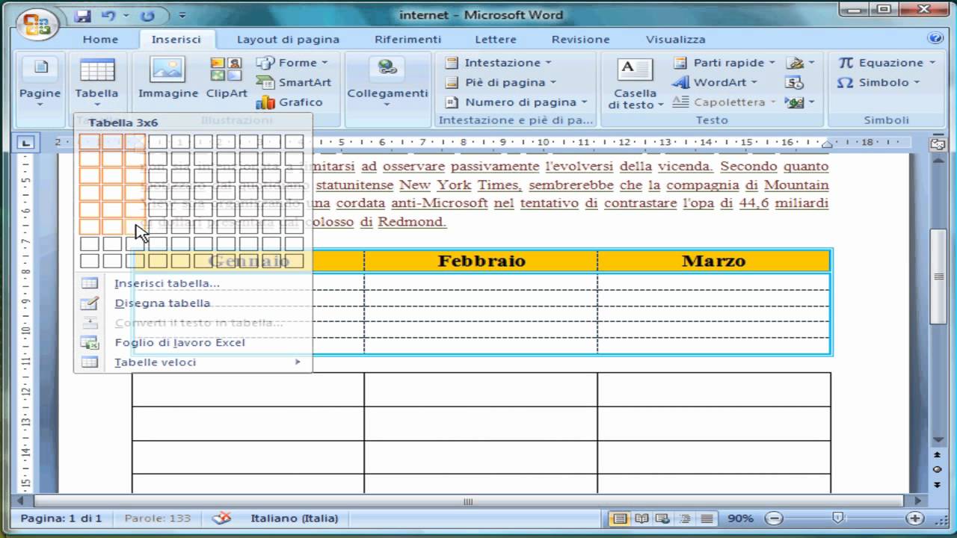Redo action in Quick Access toolbar

pos(148,16)
